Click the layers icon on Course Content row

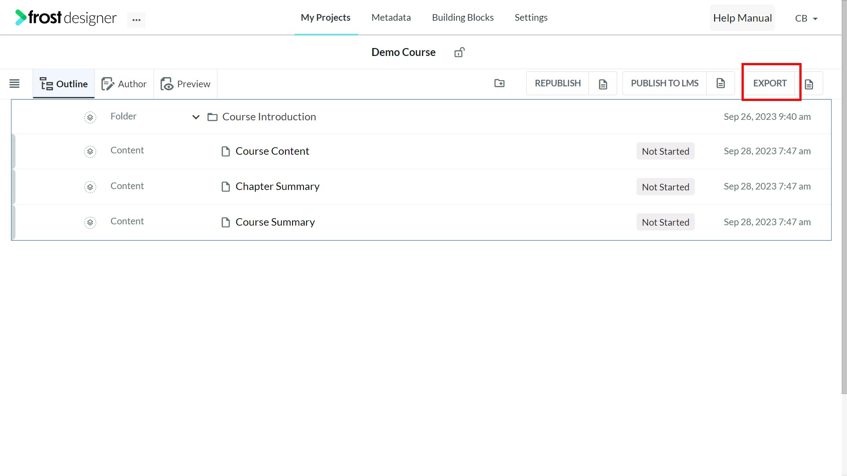pos(90,152)
